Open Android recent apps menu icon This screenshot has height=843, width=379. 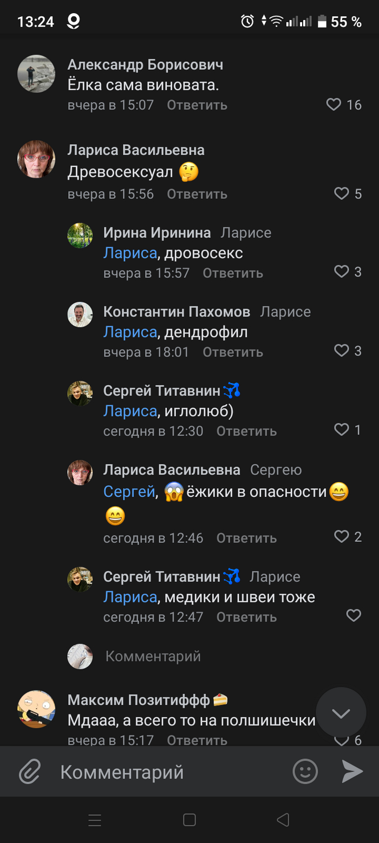(x=95, y=820)
